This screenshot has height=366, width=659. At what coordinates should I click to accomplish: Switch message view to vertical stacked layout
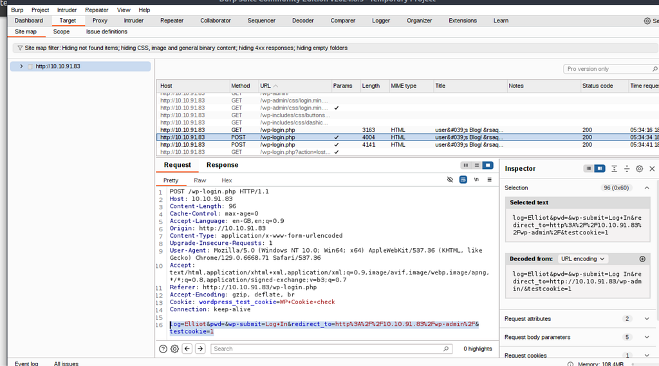(477, 166)
